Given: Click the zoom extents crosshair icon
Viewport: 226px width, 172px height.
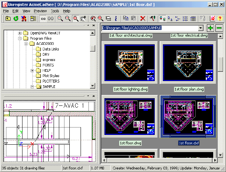Looking at the screenshot, I should pos(100,19).
